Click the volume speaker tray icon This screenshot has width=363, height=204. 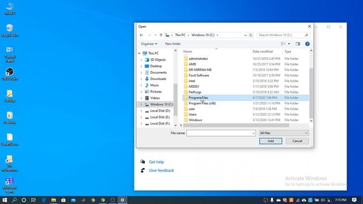tap(323, 200)
